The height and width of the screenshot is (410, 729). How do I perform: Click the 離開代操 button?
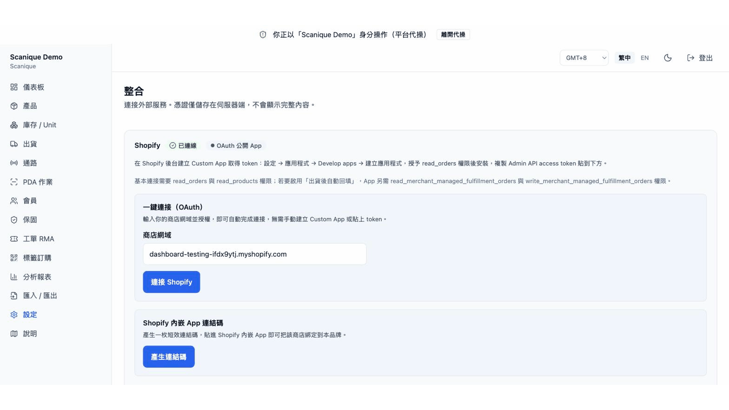[453, 35]
